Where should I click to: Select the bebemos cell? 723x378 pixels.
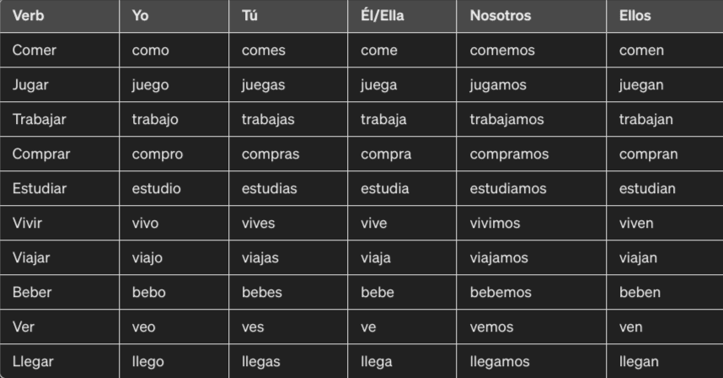pyautogui.click(x=501, y=293)
